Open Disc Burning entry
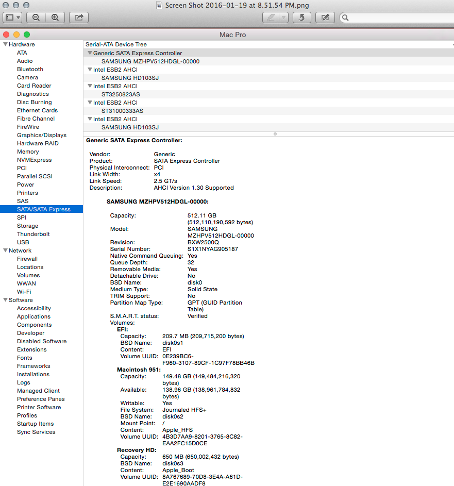Viewport: 454px width, 486px height. [x=35, y=102]
